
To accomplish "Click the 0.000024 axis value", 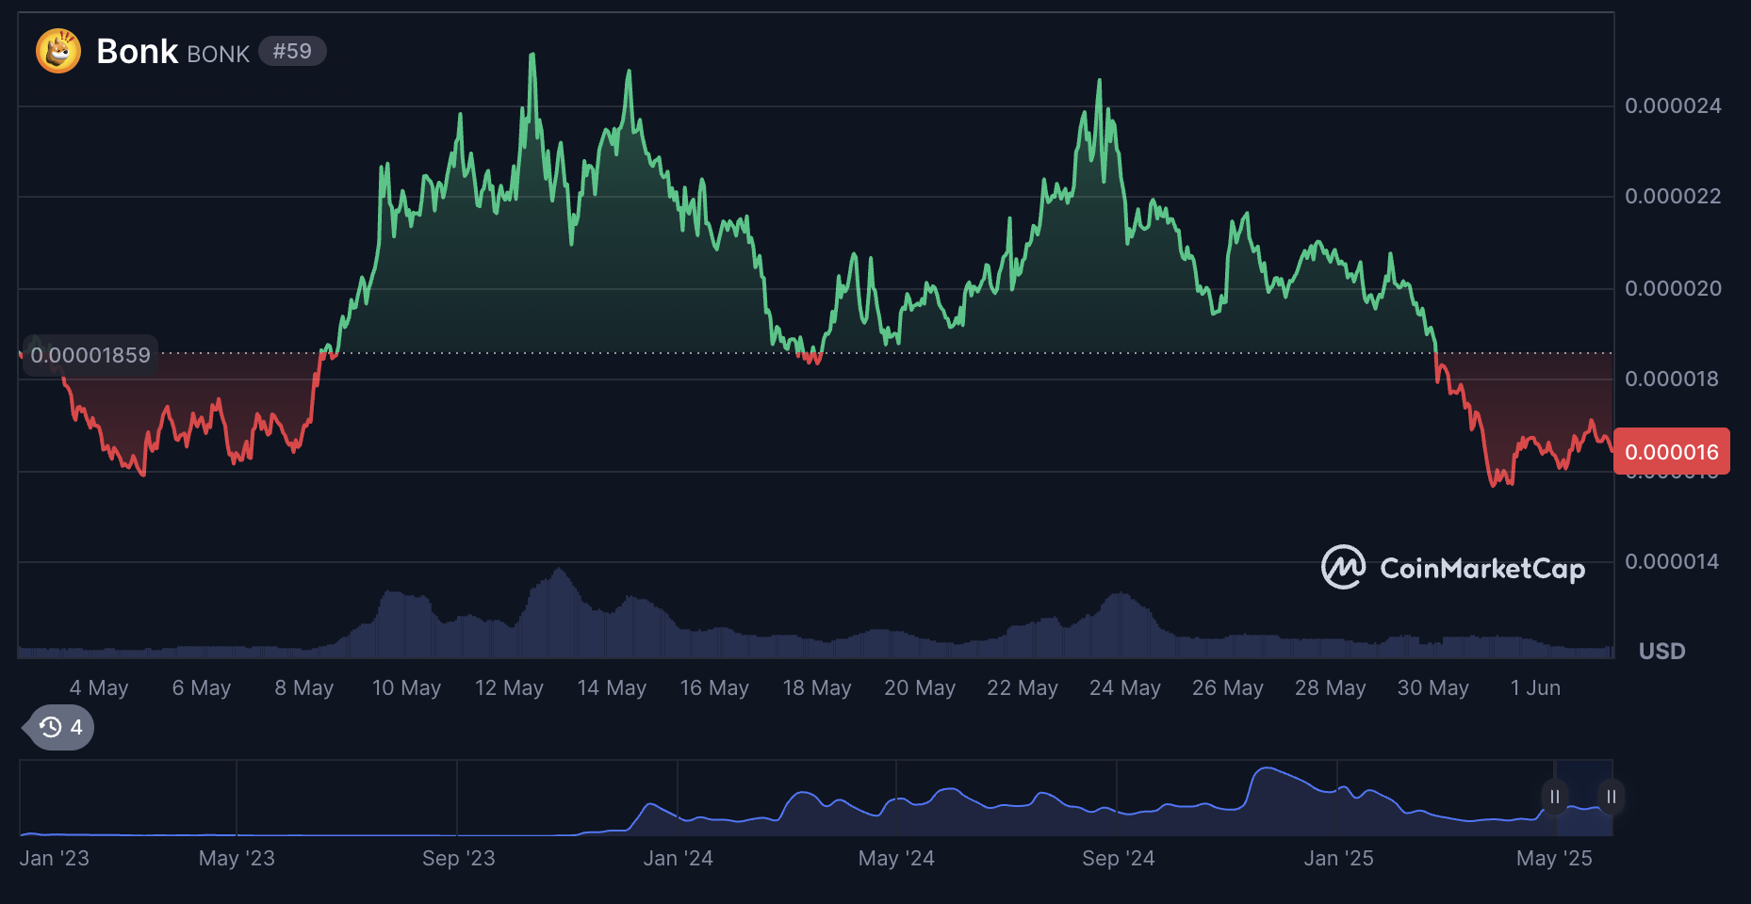I will (x=1675, y=105).
